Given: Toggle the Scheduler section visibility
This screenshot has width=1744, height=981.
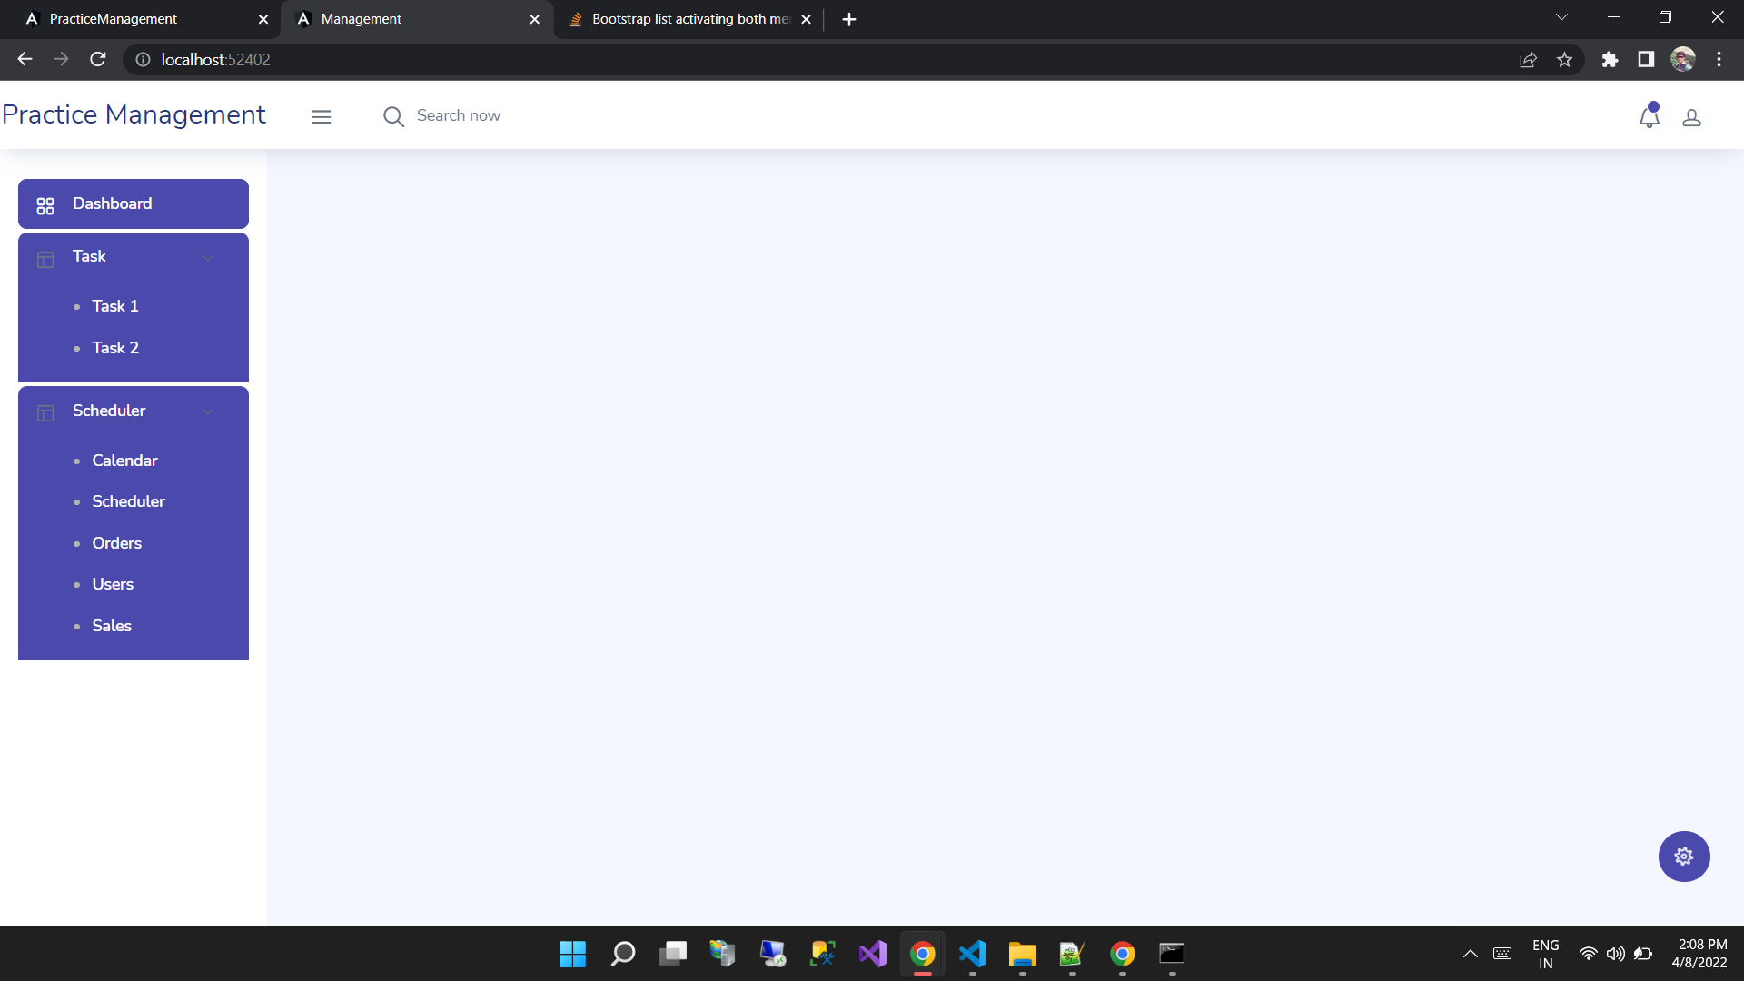Looking at the screenshot, I should coord(206,410).
